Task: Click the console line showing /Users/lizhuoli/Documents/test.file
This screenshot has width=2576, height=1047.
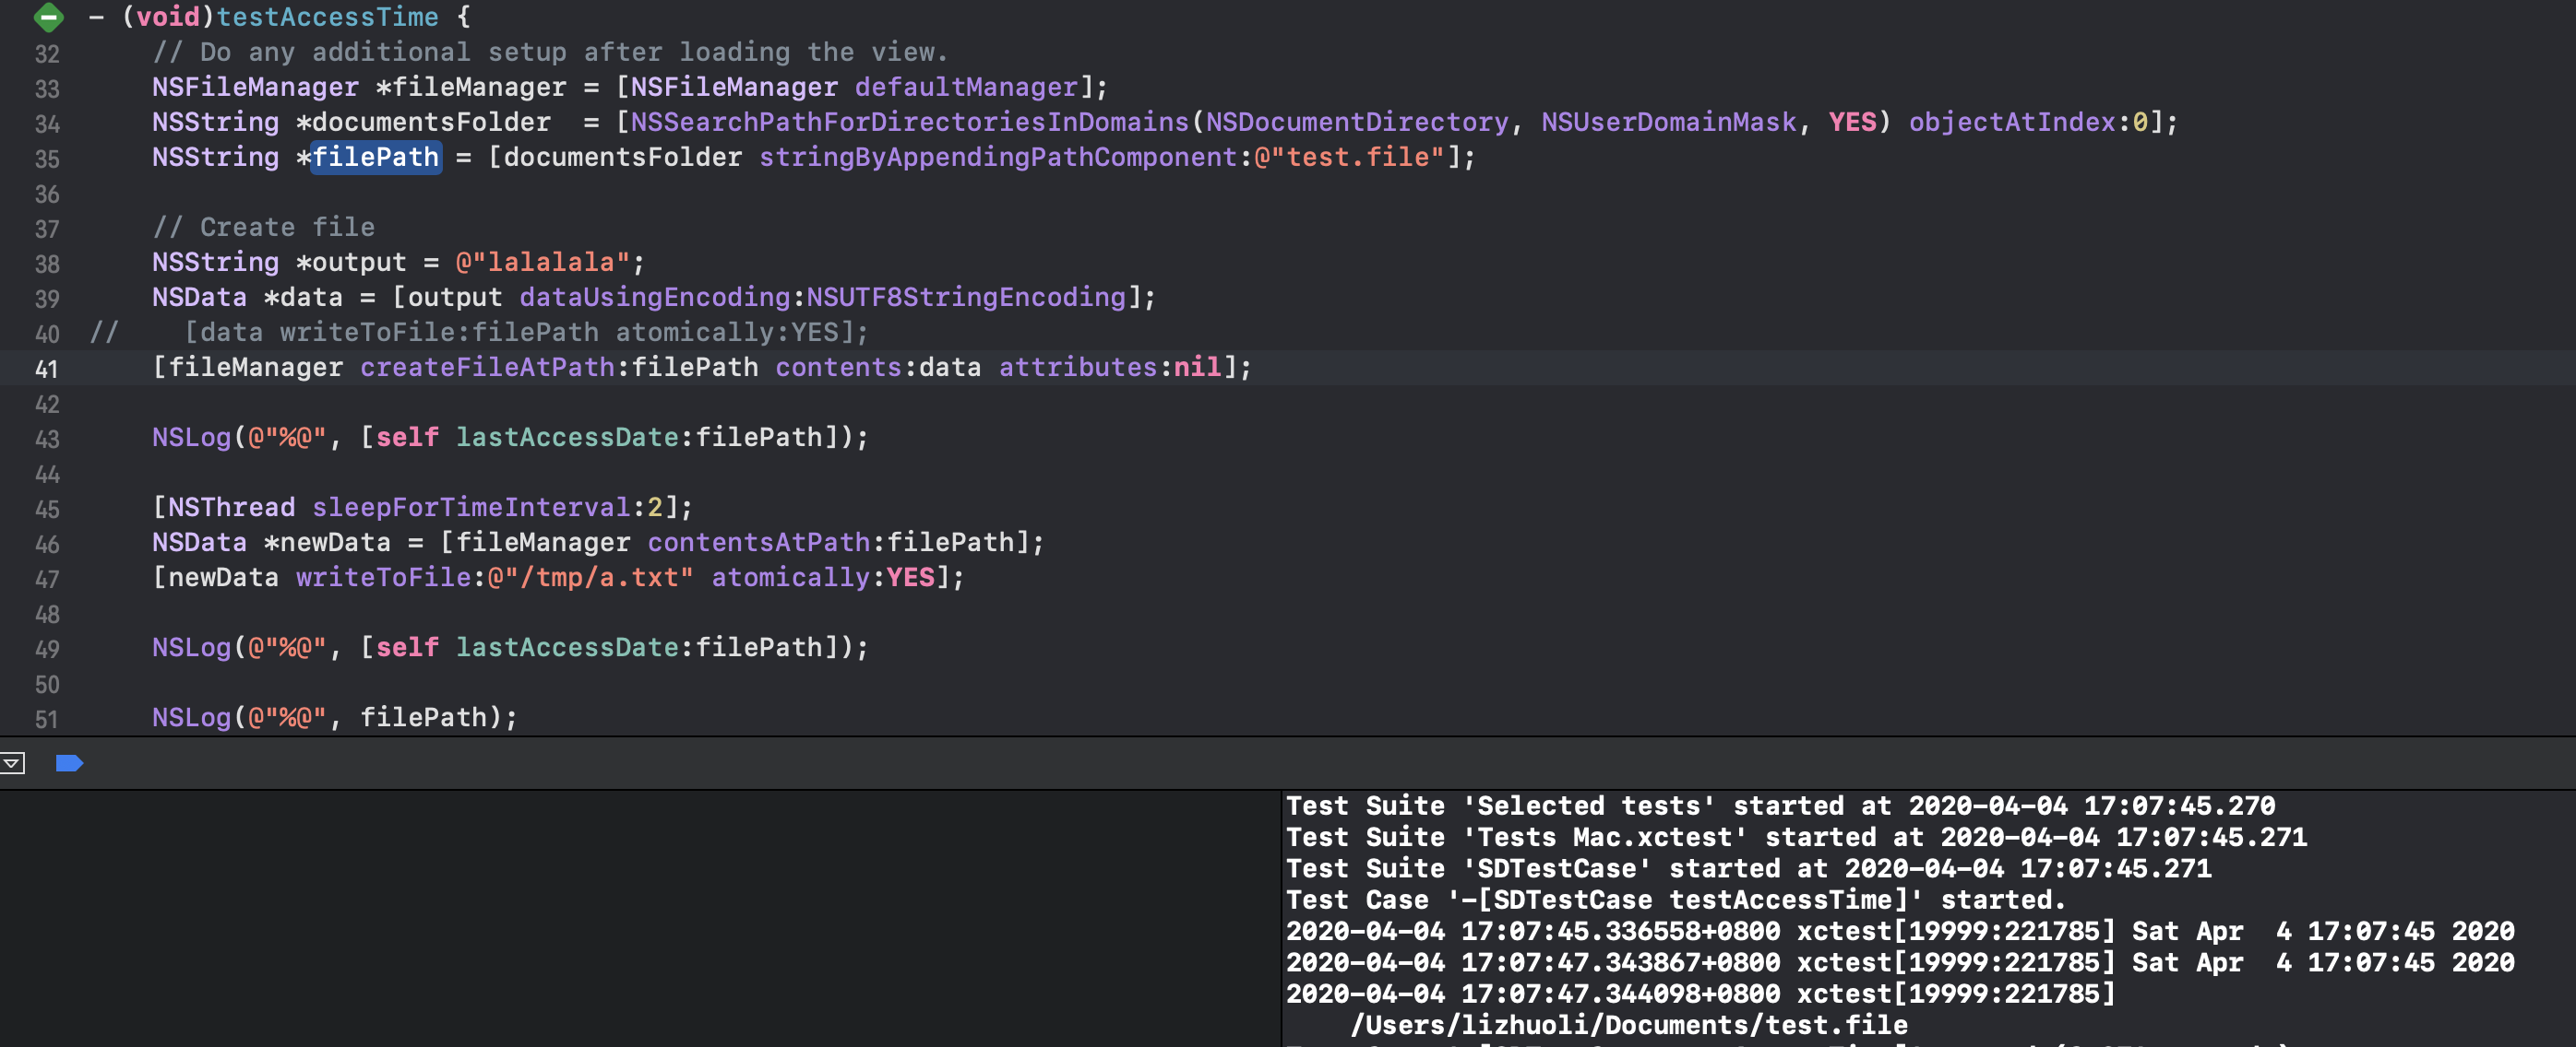Action: [1628, 1025]
